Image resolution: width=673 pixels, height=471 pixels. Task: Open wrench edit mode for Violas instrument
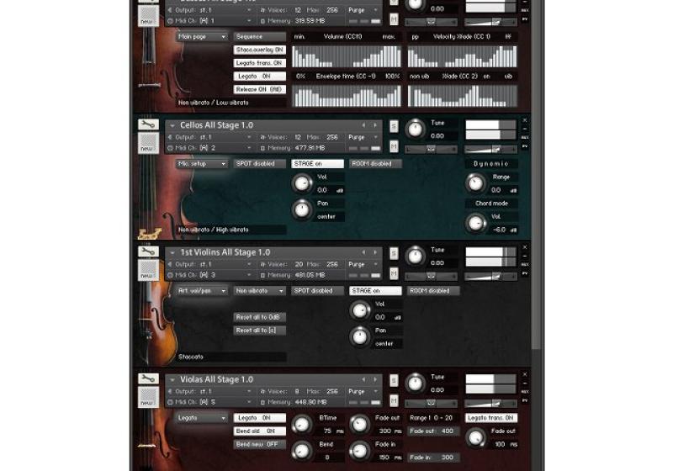click(148, 378)
